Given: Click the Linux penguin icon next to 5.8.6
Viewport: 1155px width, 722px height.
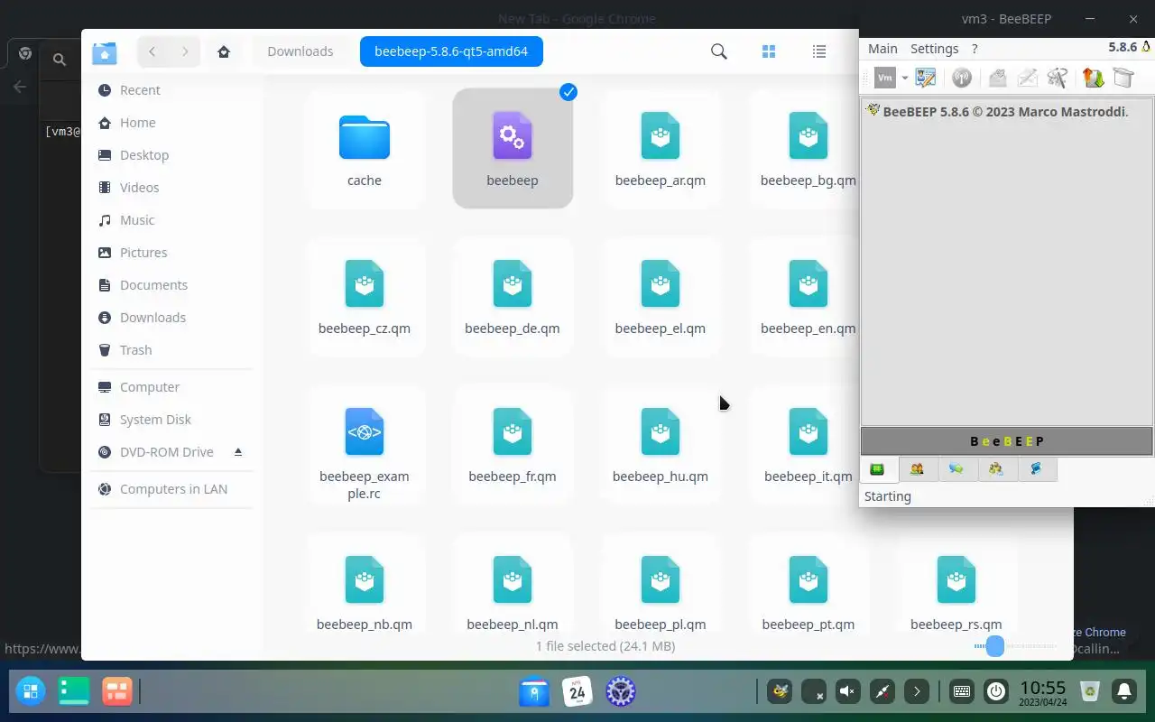Looking at the screenshot, I should (x=1147, y=47).
